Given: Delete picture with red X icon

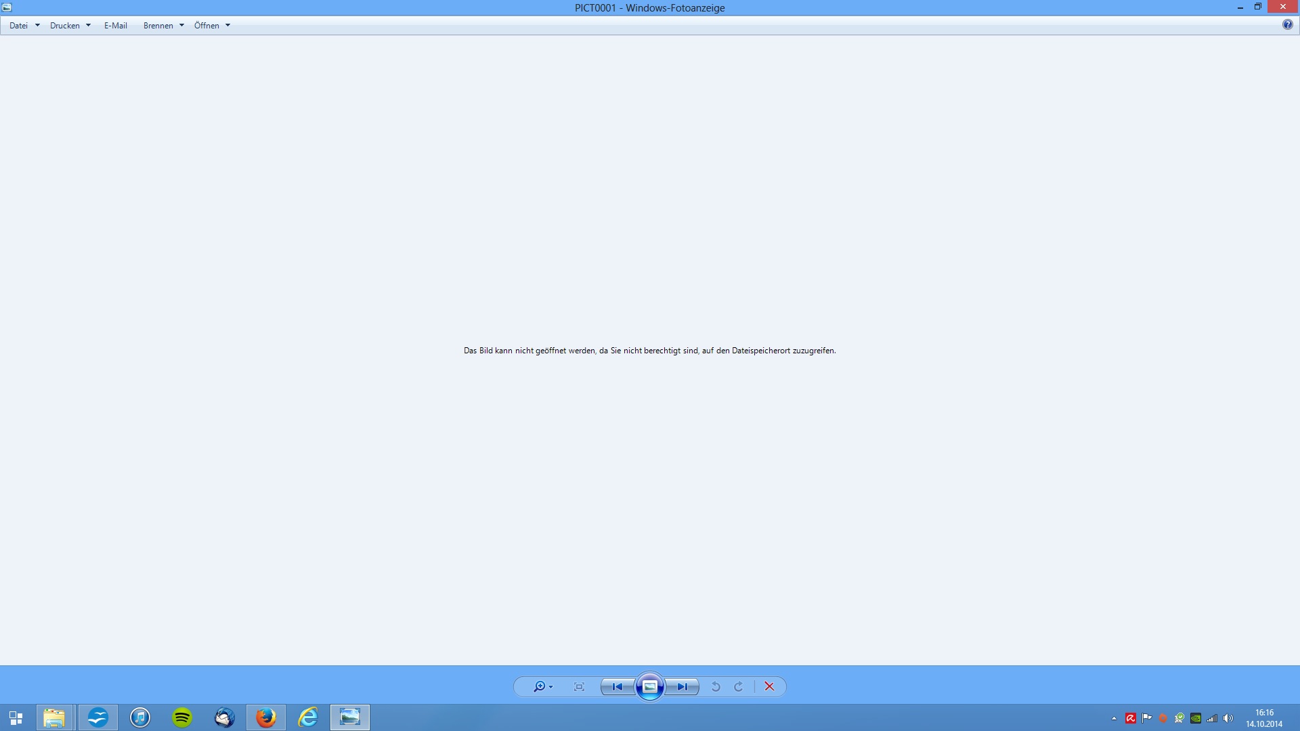Looking at the screenshot, I should (769, 686).
